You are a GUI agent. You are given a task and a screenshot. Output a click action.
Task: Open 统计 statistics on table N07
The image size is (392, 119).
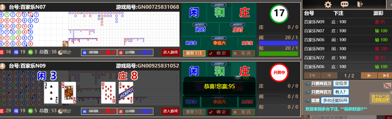point(64,52)
